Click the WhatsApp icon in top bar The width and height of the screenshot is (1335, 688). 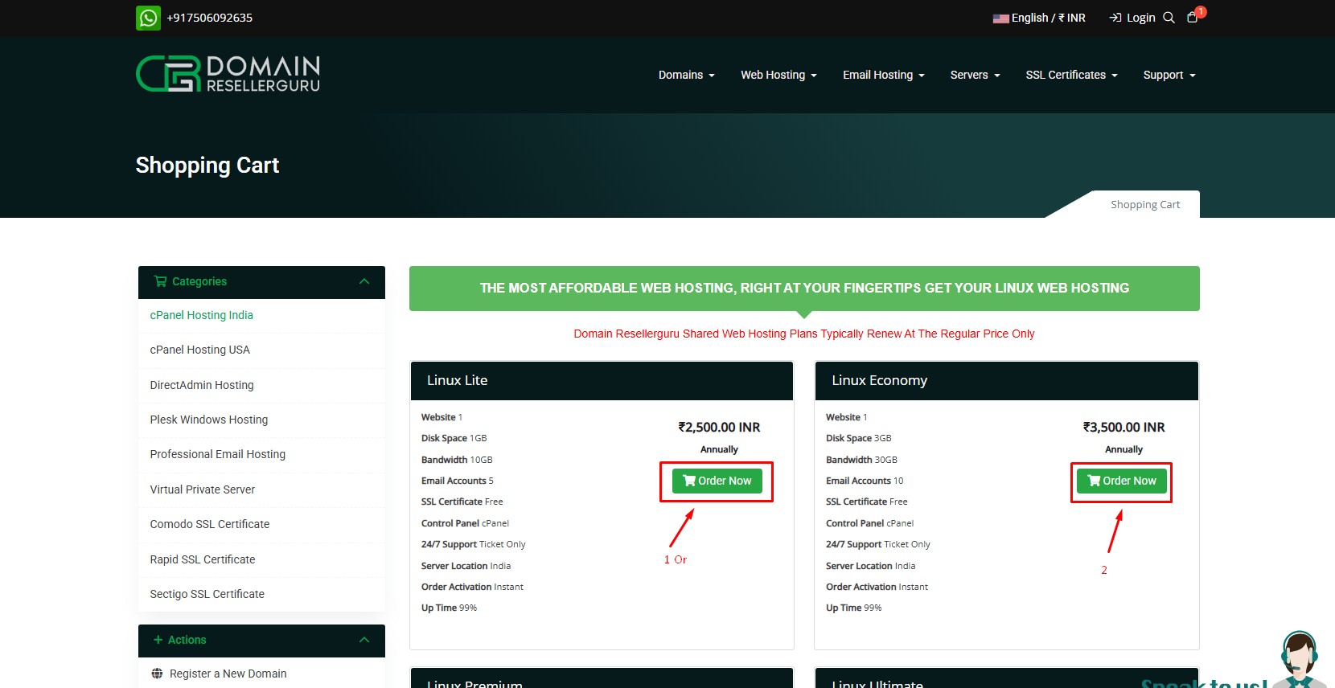(148, 18)
